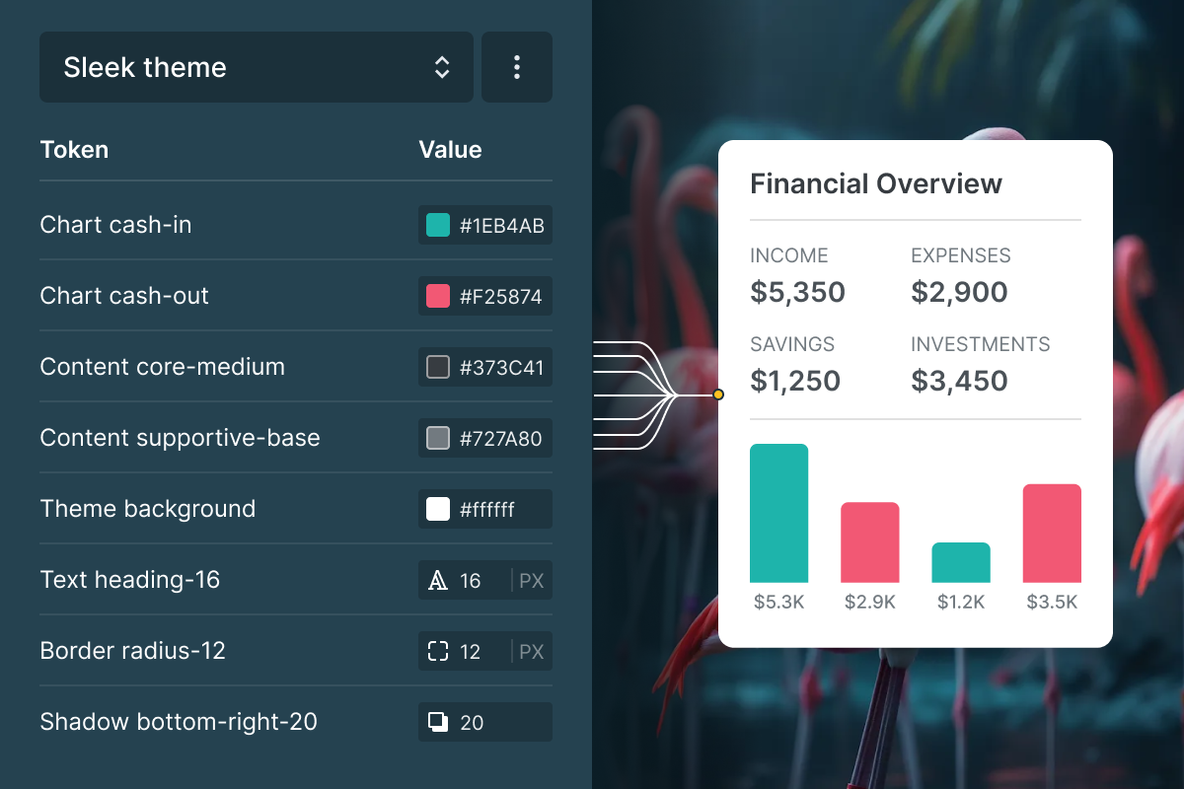Image resolution: width=1184 pixels, height=789 pixels.
Task: Click the PX unit for Border radius-12
Action: pyautogui.click(x=532, y=652)
